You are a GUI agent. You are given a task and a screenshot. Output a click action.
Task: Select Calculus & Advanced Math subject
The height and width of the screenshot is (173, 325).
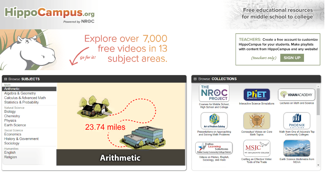(25, 98)
